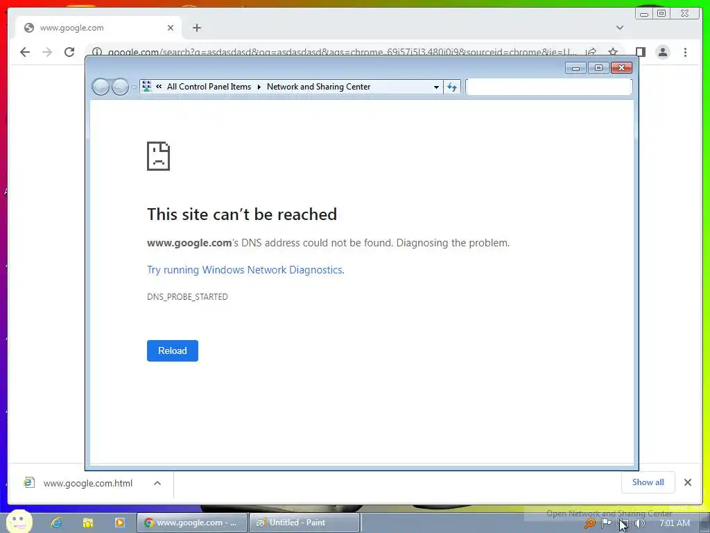Screen dimensions: 710x533
Task: Click the site info icon in address bar
Action: click(x=97, y=52)
